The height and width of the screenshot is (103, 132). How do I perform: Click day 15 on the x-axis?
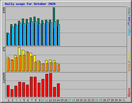(62, 100)
